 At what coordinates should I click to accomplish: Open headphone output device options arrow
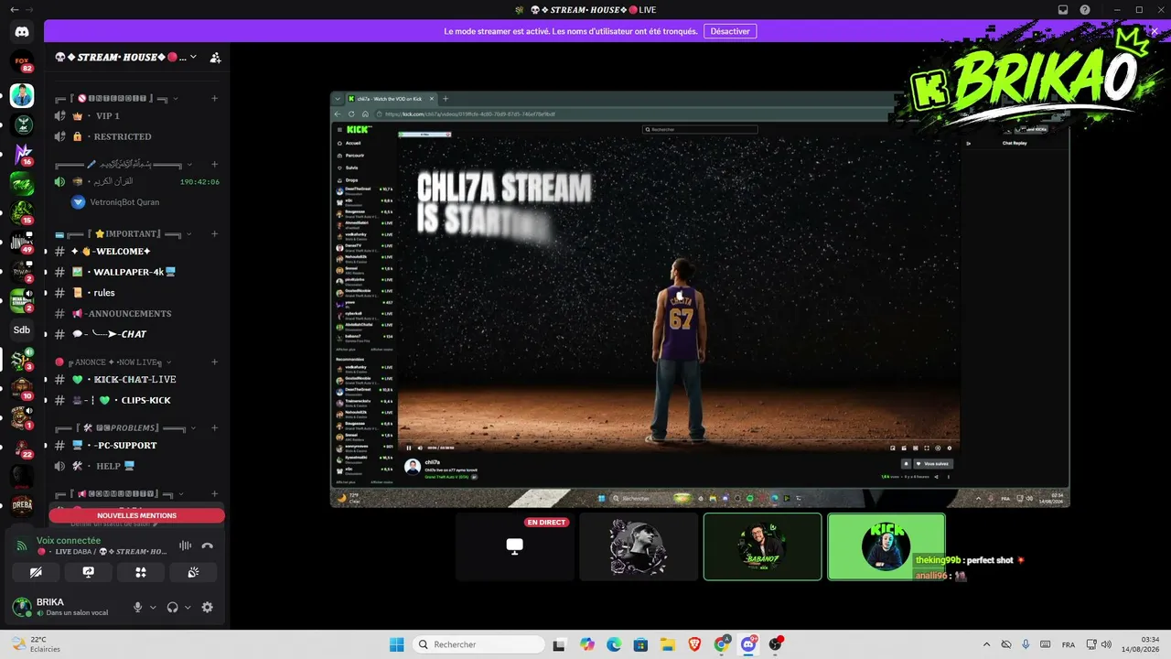[x=188, y=607]
